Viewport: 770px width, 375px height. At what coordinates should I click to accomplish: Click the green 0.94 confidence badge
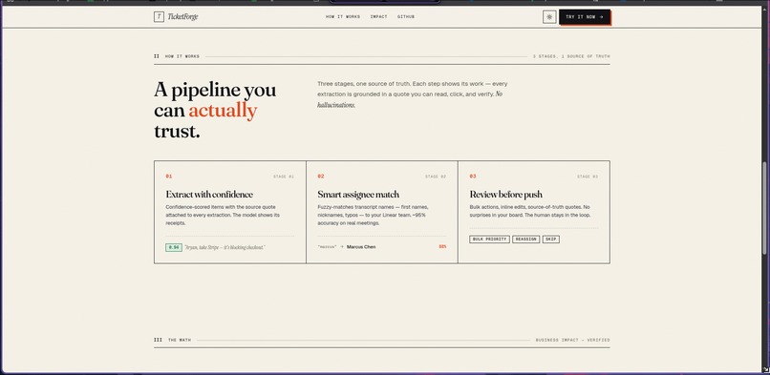[174, 247]
